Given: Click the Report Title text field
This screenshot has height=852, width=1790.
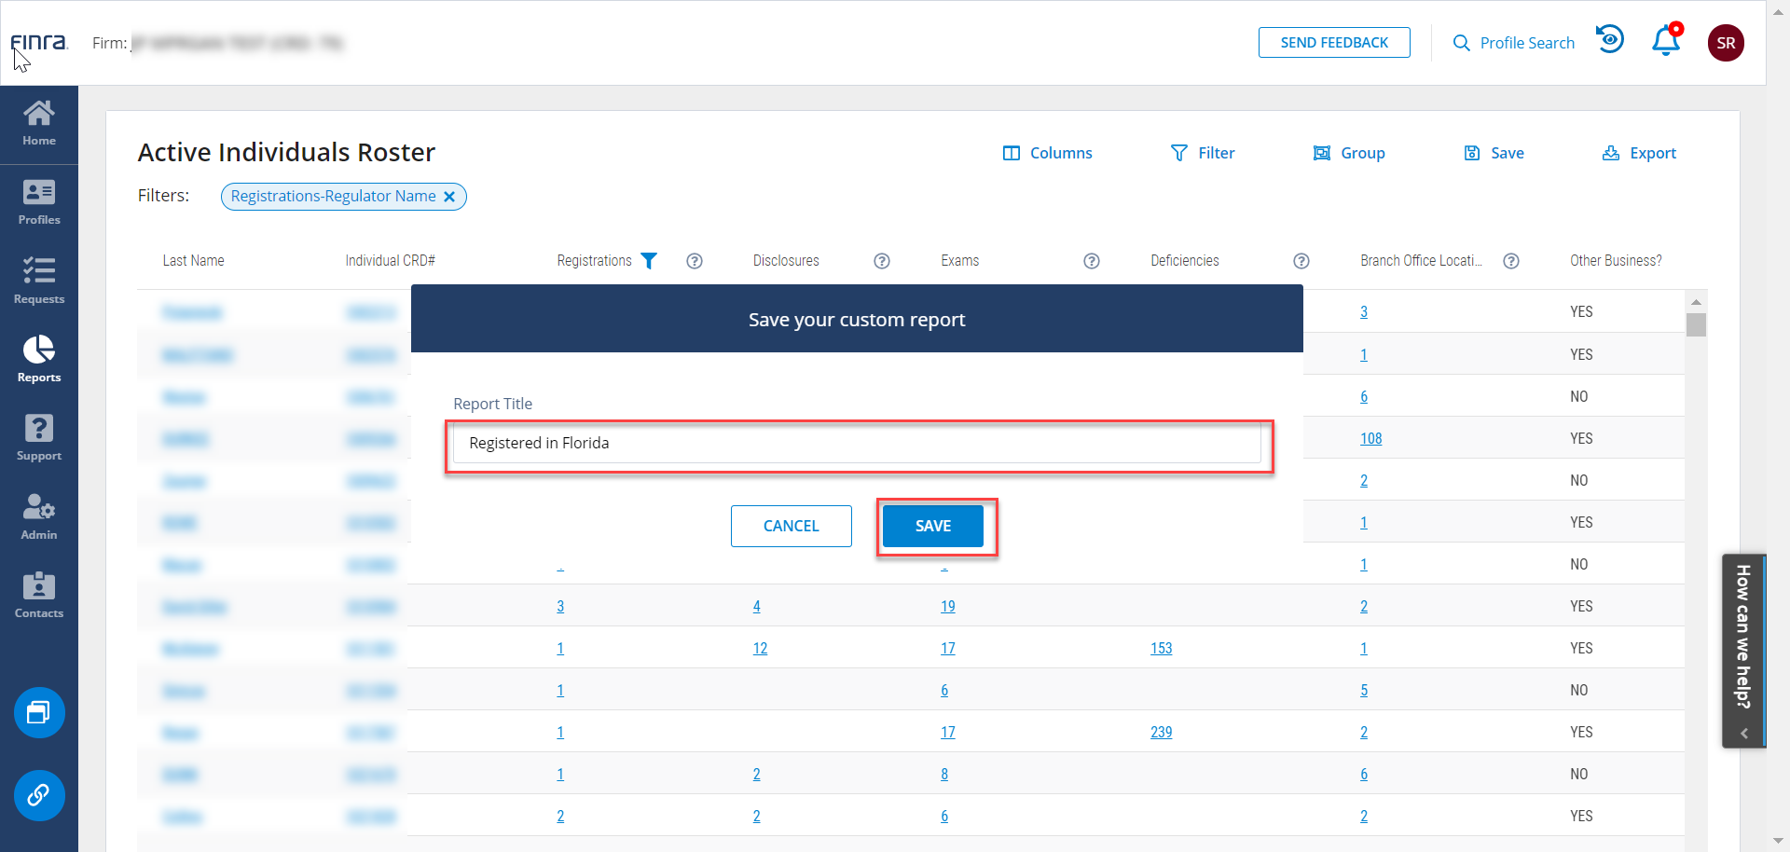Looking at the screenshot, I should (x=856, y=443).
